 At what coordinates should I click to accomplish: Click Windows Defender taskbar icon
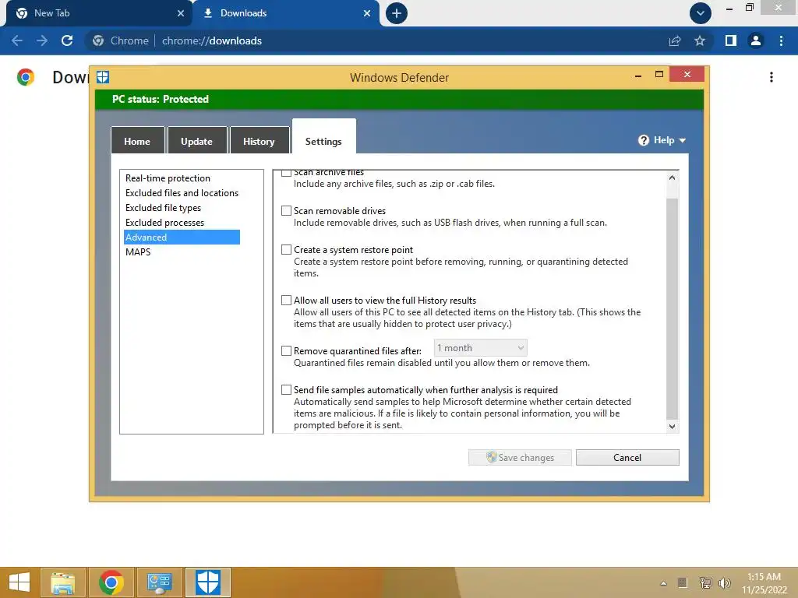pyautogui.click(x=208, y=582)
